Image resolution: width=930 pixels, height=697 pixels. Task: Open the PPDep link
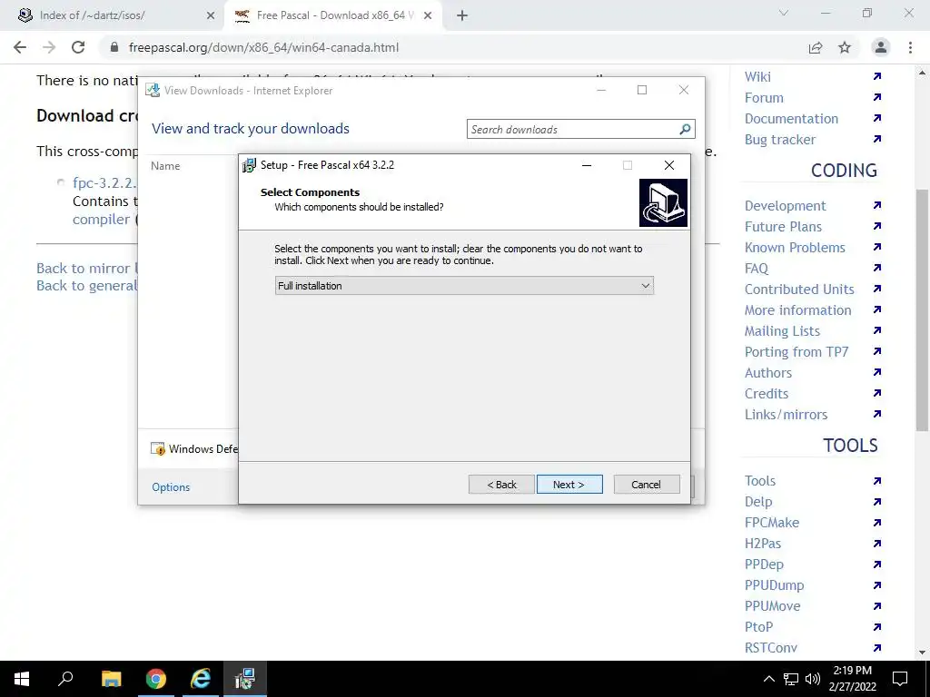coord(764,564)
